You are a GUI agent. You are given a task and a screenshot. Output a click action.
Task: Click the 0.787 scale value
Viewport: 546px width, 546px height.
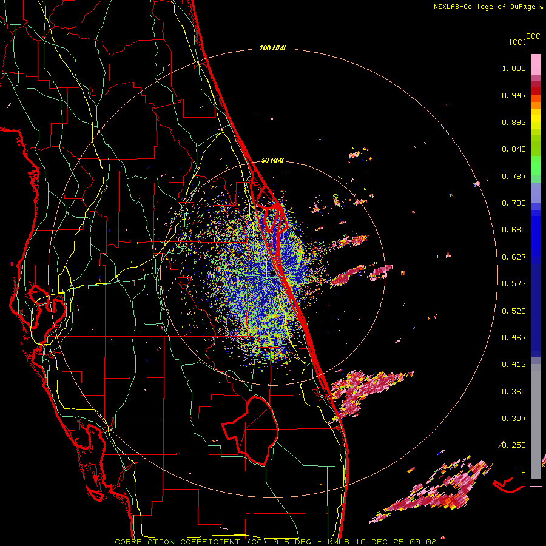[514, 176]
